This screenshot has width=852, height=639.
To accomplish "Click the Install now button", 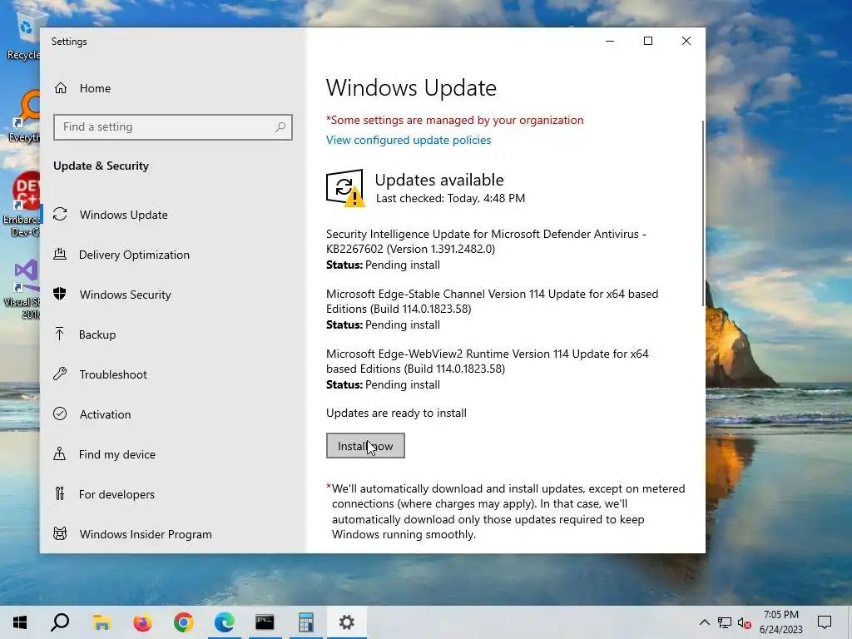I will [365, 446].
